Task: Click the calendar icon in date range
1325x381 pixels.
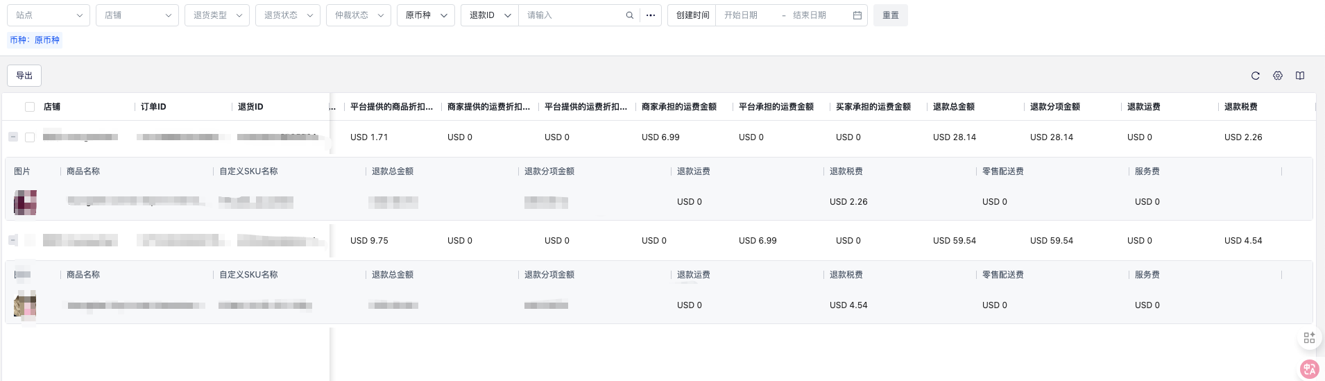Action: (857, 15)
